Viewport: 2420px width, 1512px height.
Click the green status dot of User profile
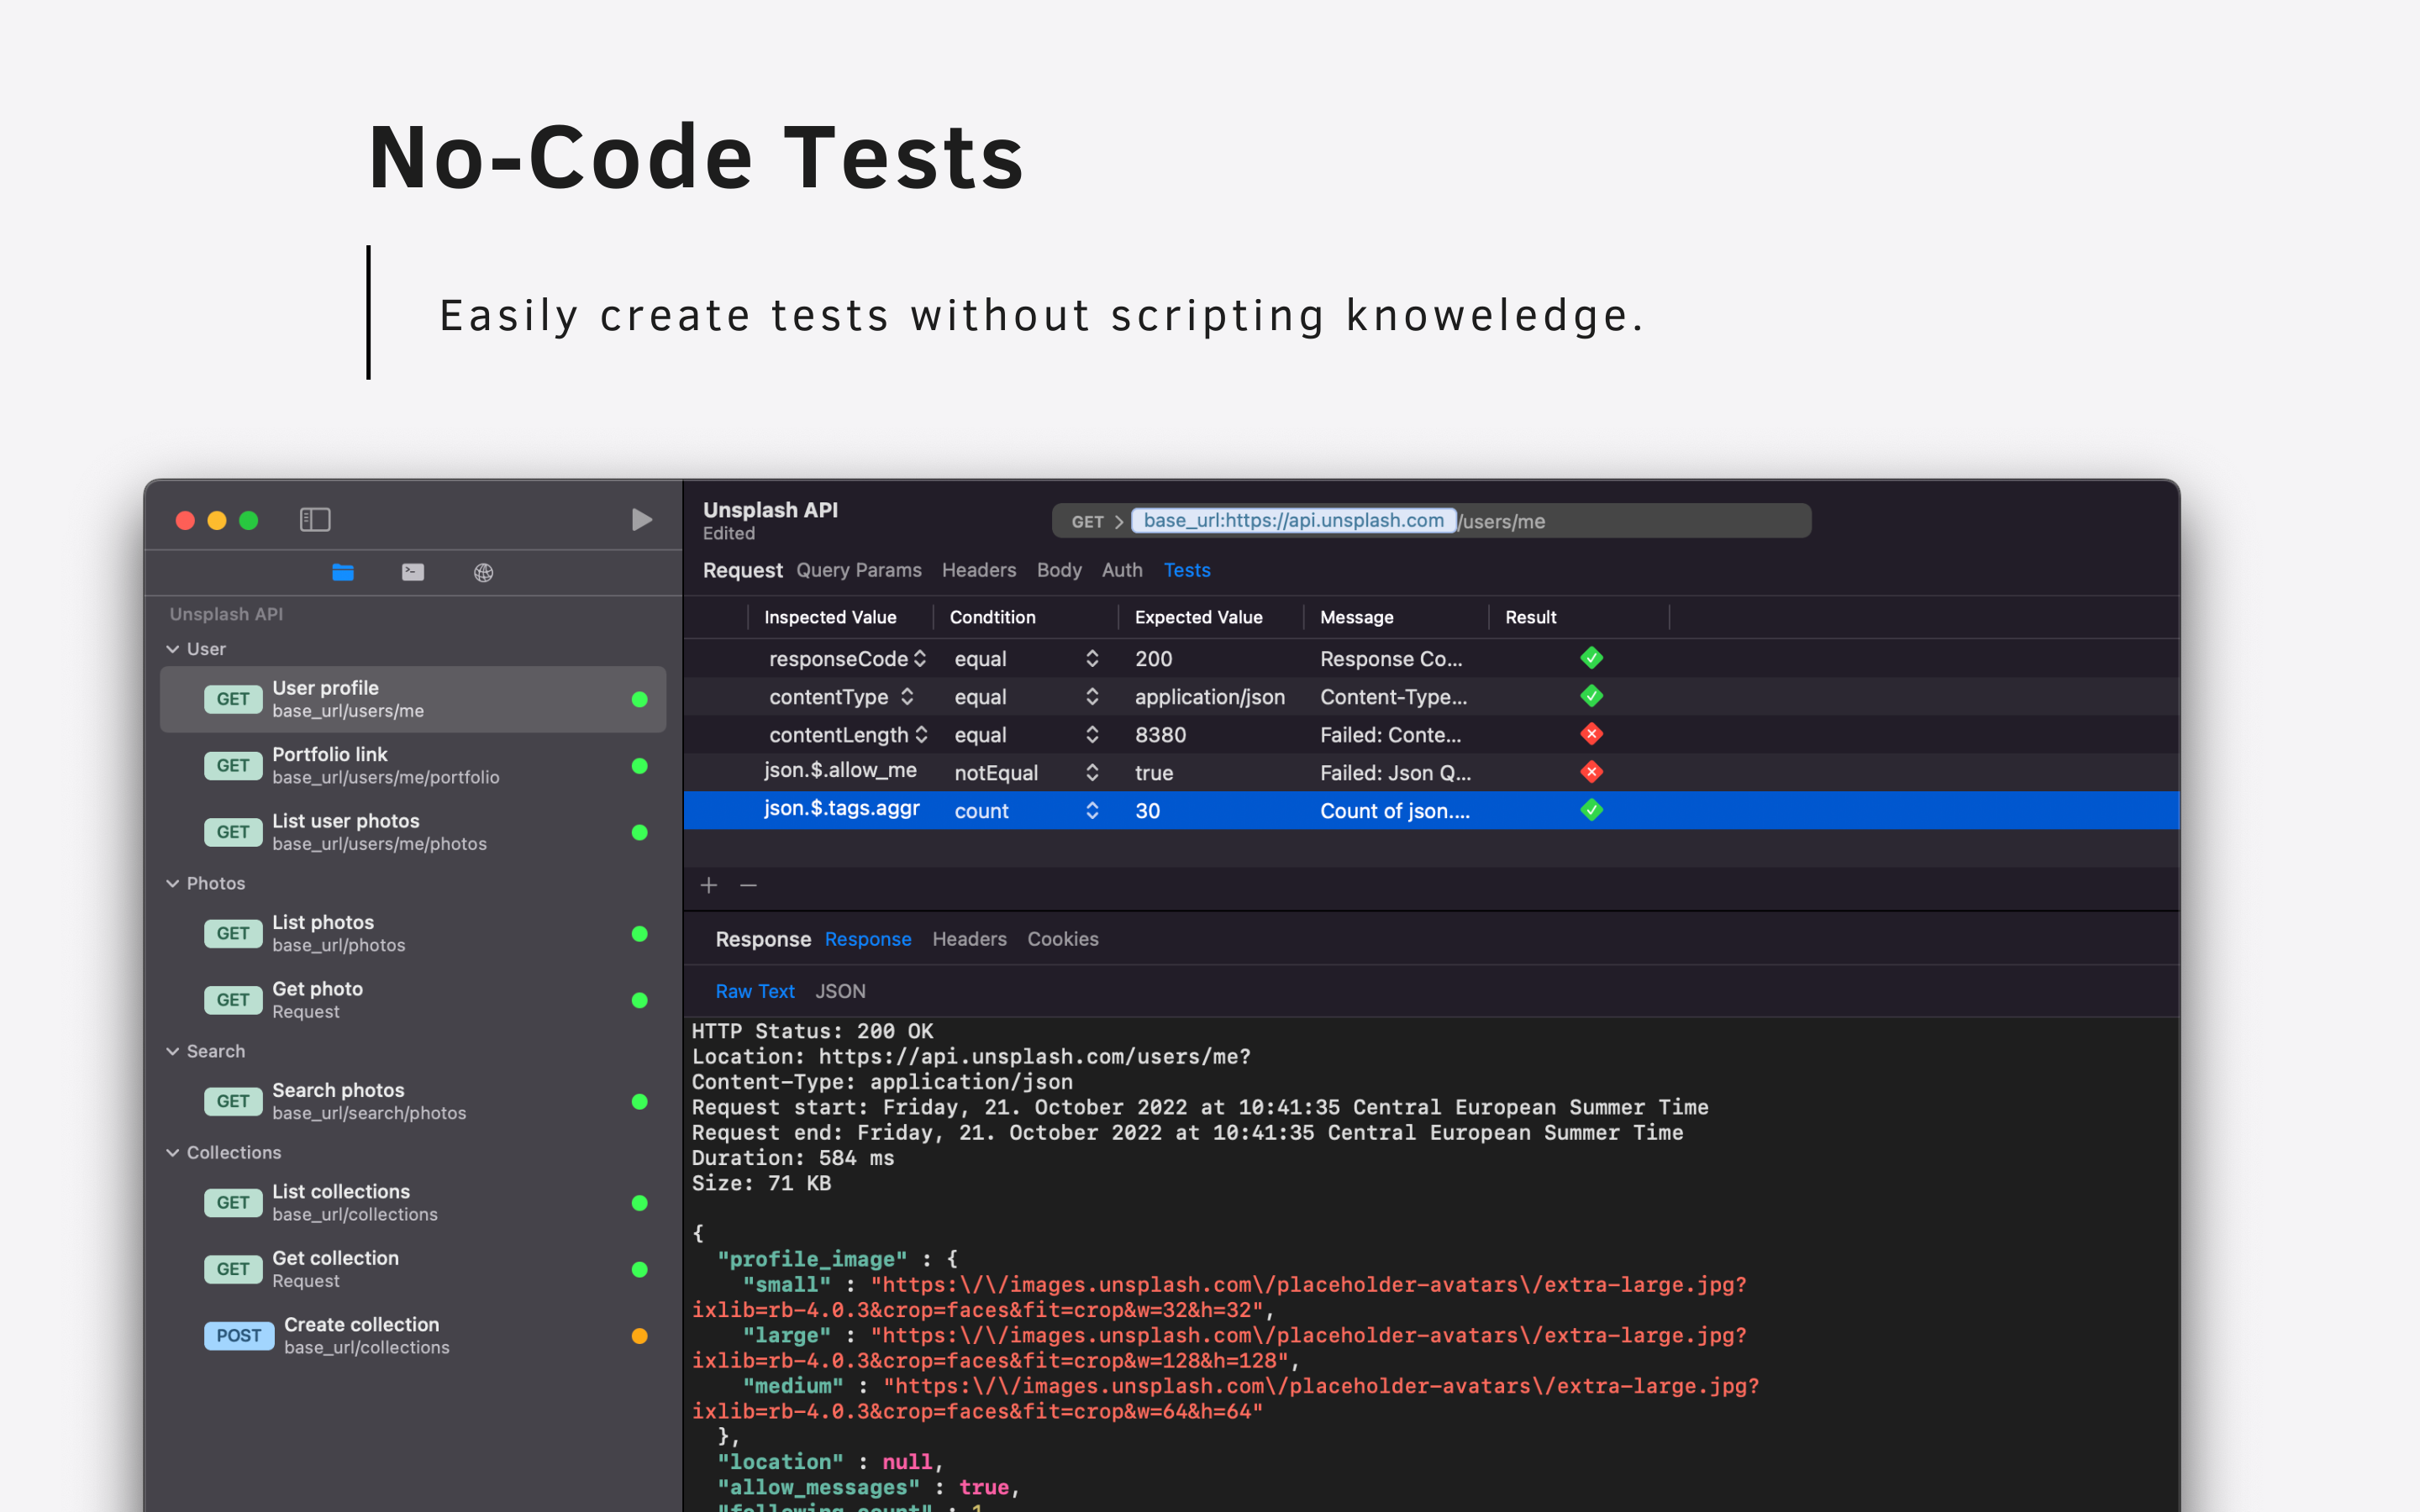[x=640, y=699]
